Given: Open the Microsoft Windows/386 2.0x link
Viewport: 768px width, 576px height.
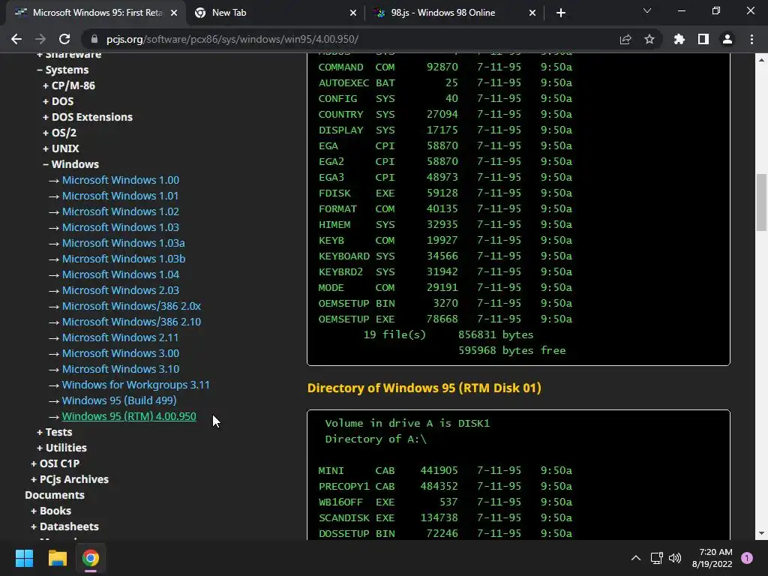Looking at the screenshot, I should (x=131, y=306).
